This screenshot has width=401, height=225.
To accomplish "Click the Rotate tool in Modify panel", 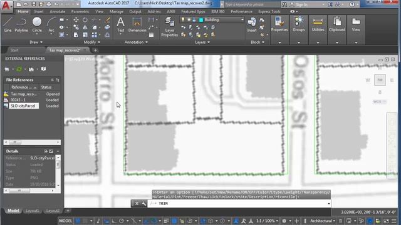I will [x=85, y=20].
